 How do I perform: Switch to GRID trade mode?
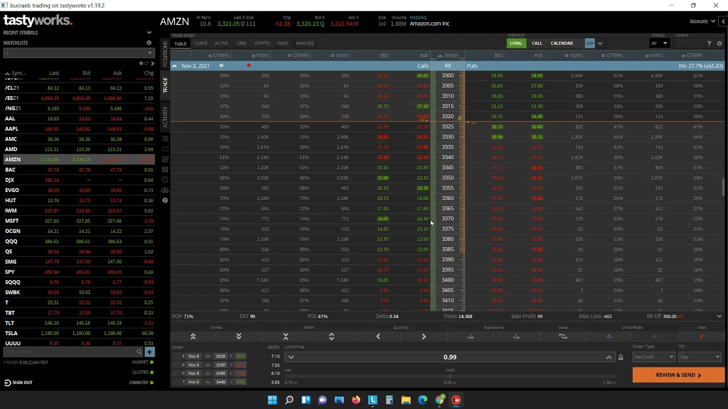(x=242, y=43)
